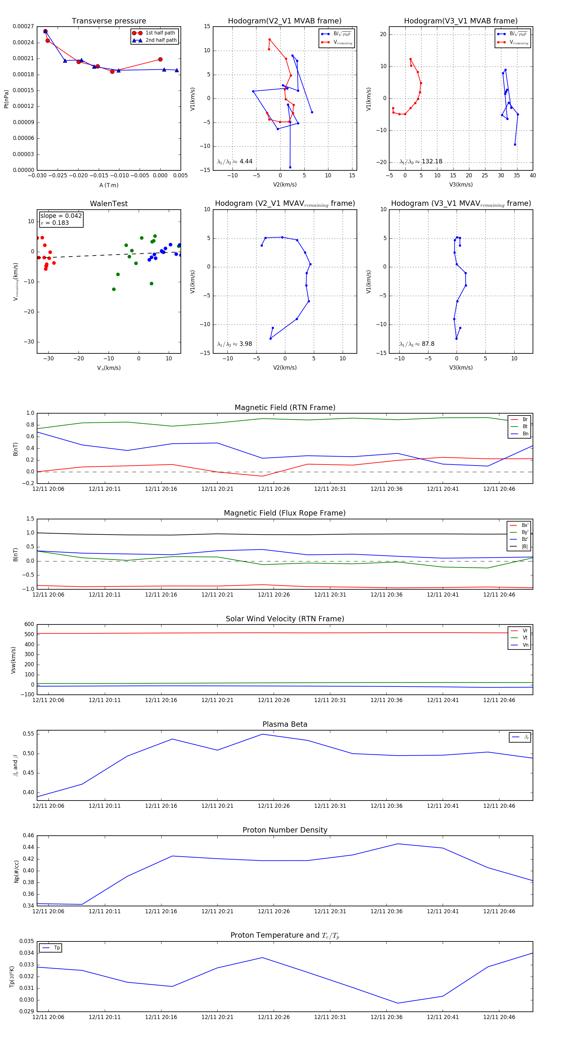Click the "Proton Number Density" title
570x1045 pixels.
tap(285, 830)
